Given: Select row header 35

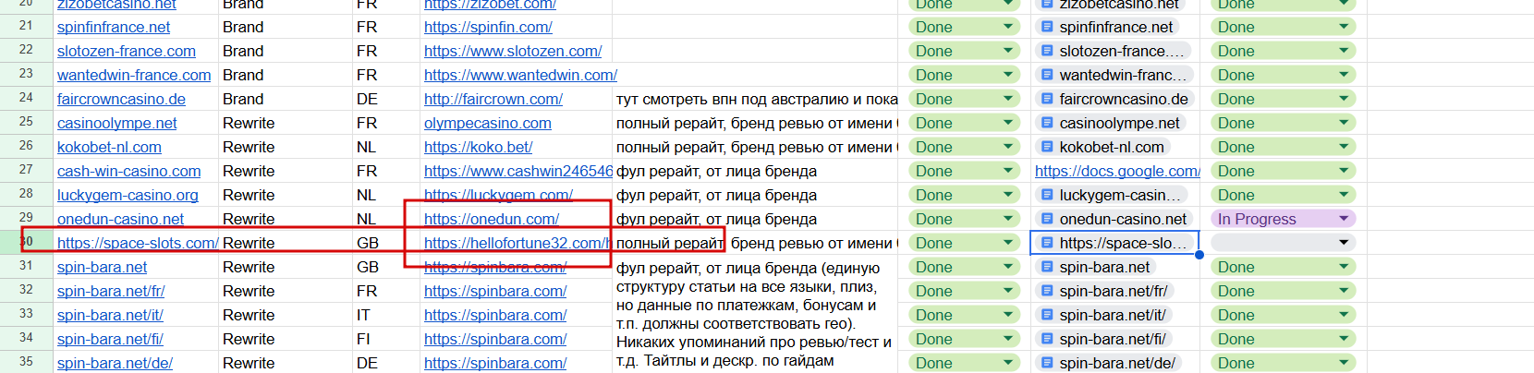Looking at the screenshot, I should (x=26, y=362).
